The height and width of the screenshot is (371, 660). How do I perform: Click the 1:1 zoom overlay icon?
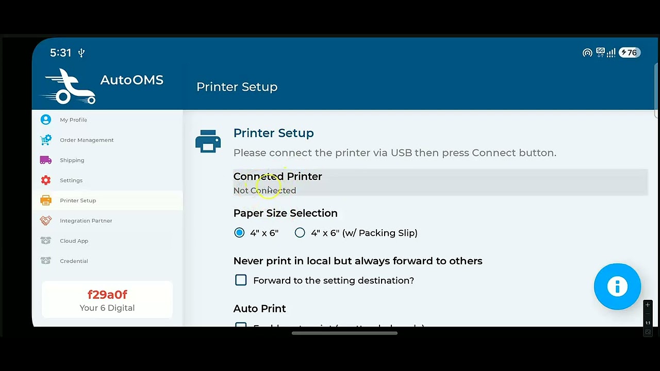point(648,323)
